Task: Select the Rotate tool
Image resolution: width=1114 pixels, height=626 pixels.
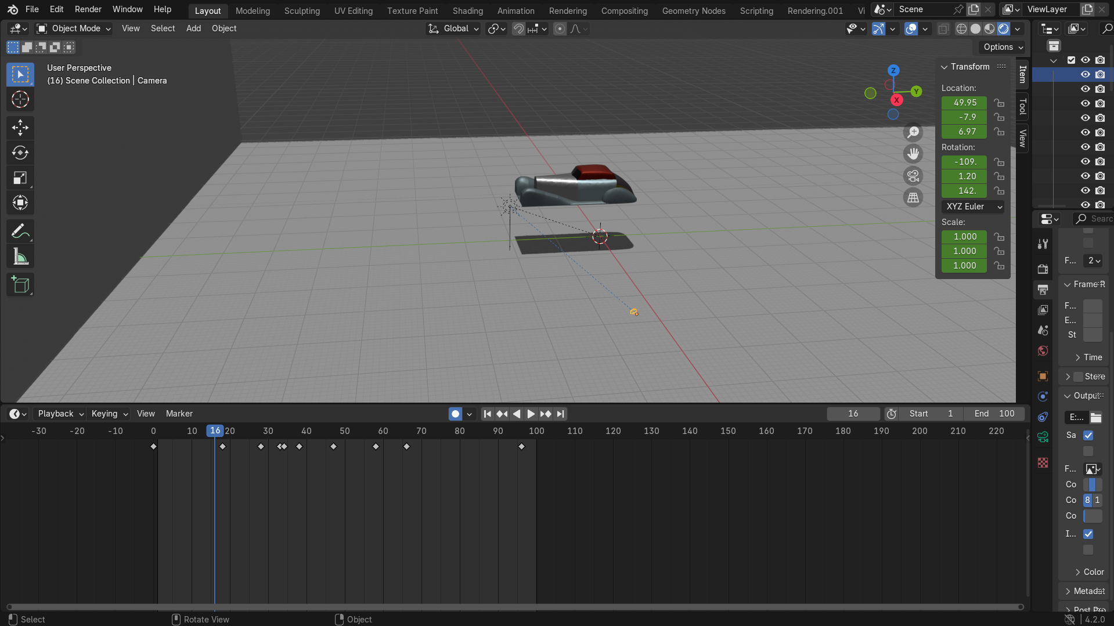Action: (20, 153)
